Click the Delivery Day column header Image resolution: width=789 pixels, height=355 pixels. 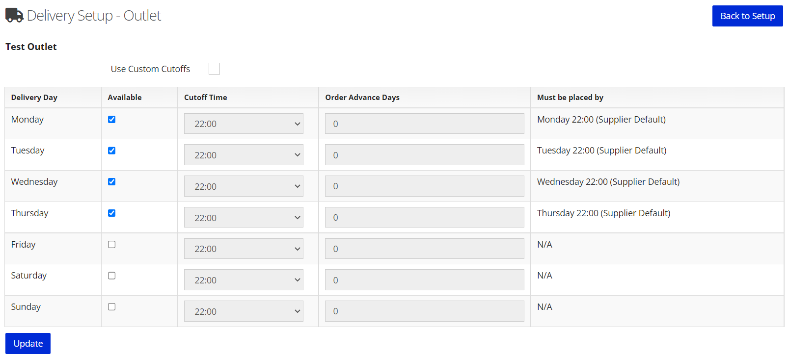34,97
